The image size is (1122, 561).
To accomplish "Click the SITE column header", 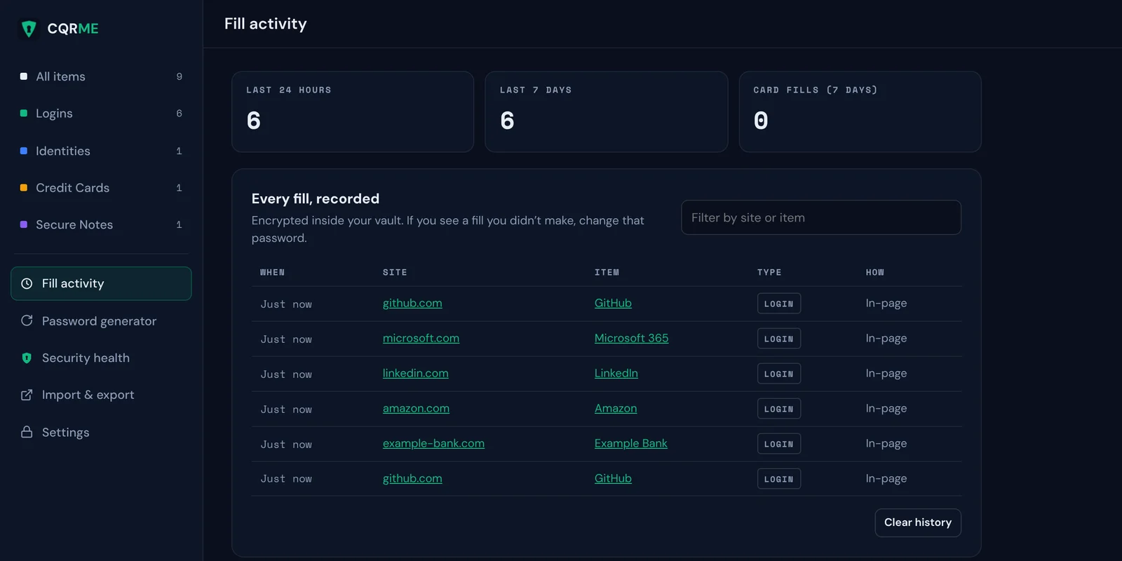I will click(395, 272).
